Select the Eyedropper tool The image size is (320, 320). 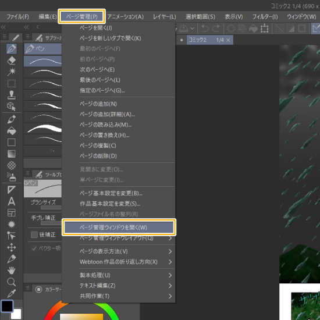(12, 294)
